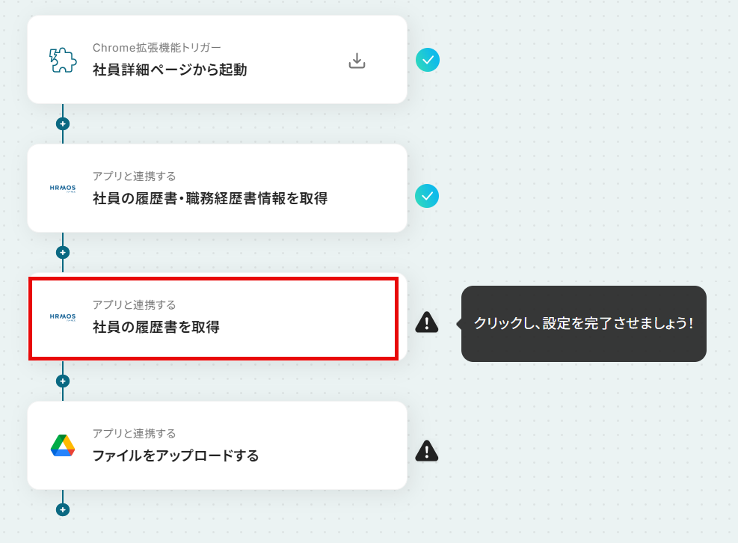The image size is (738, 543).
Task: Click the アプリと連携する label on the Google Drive card
Action: [134, 433]
